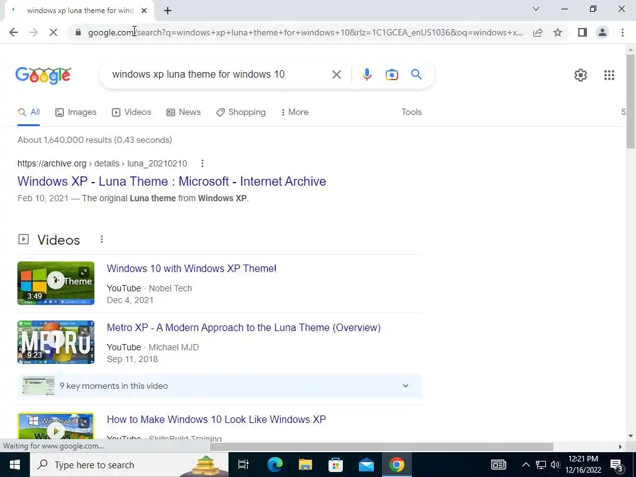Image resolution: width=636 pixels, height=477 pixels.
Task: Select the Chrome taskbar icon
Action: point(397,465)
